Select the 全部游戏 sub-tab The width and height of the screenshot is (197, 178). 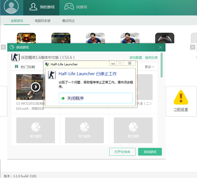point(17,21)
